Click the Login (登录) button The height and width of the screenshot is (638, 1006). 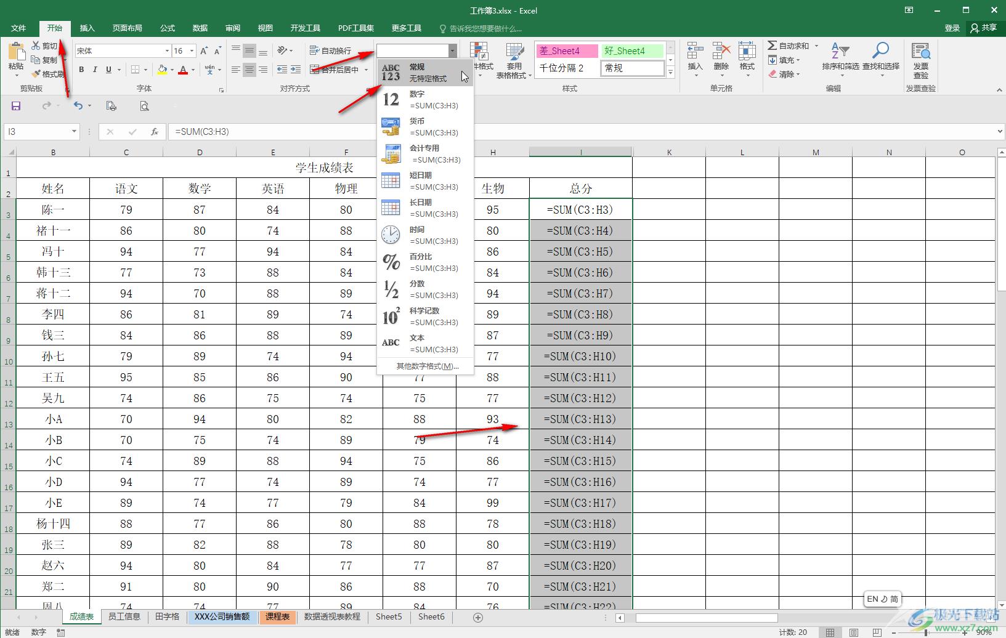(952, 28)
